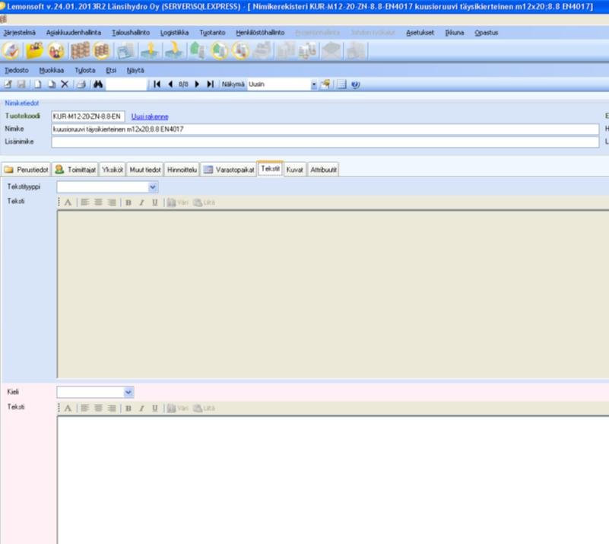Click the round stacked boxes icon
This screenshot has height=544, width=609.
[102, 51]
